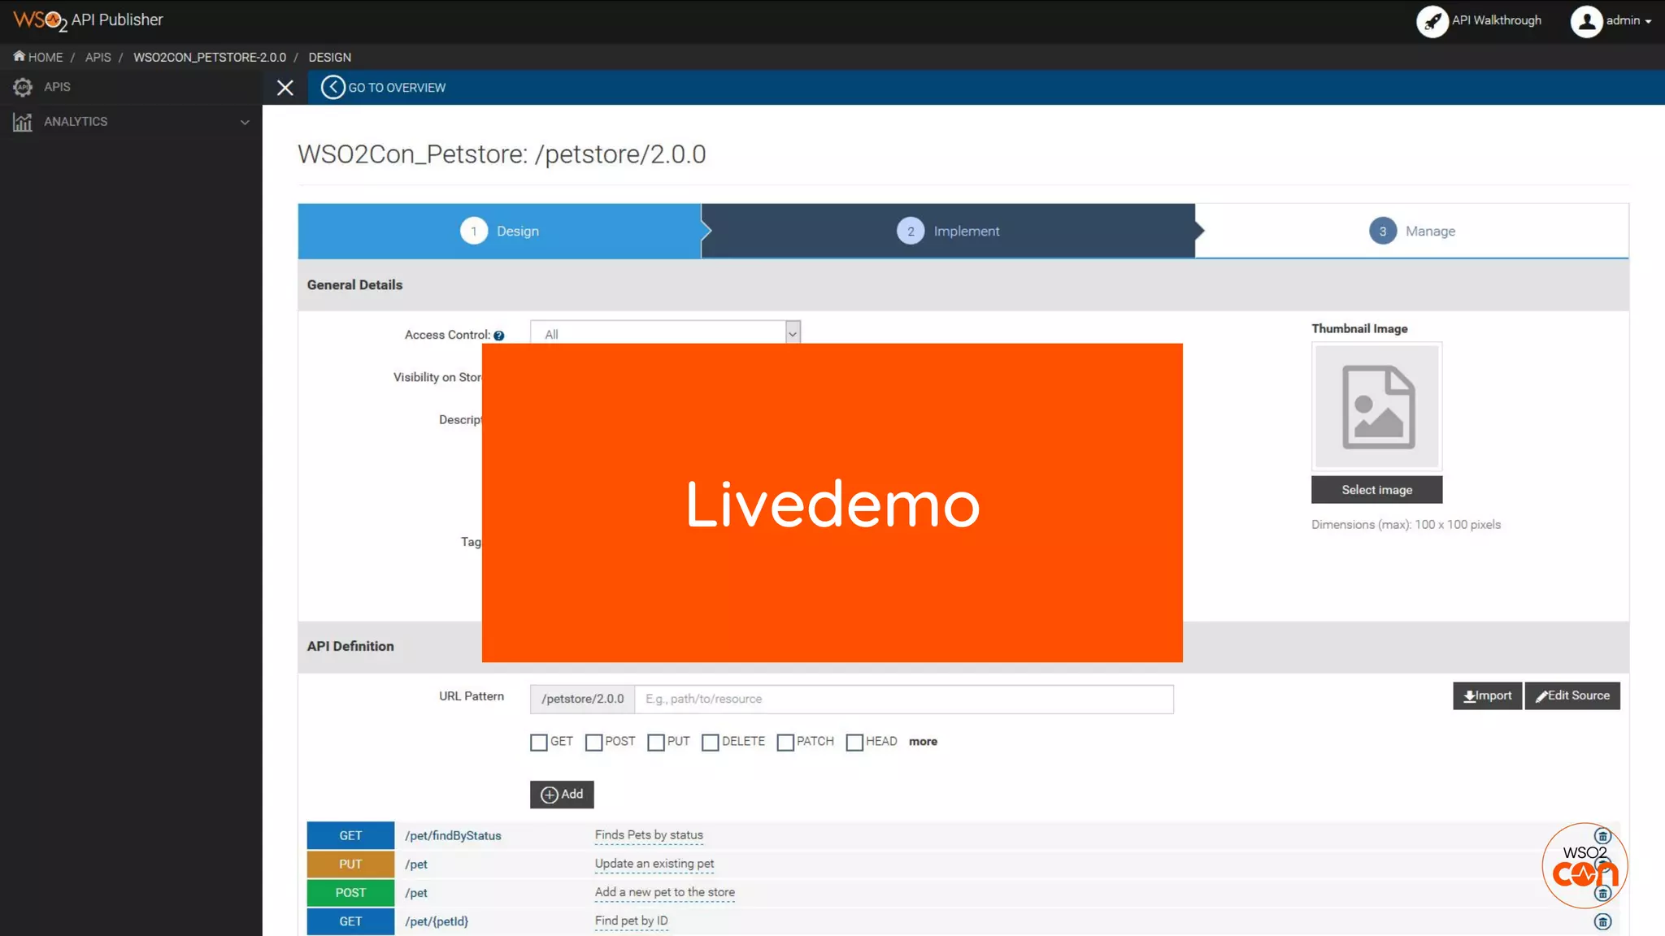Delete the GET /pet/{petId} resource trash icon

[1602, 921]
